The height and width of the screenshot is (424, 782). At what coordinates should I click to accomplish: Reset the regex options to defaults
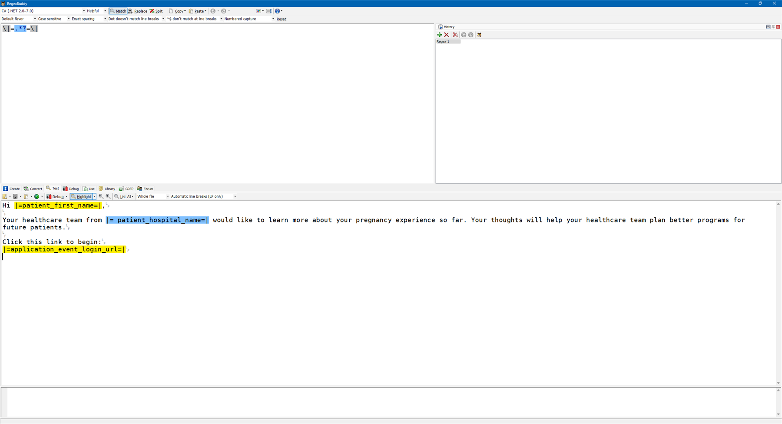click(281, 19)
